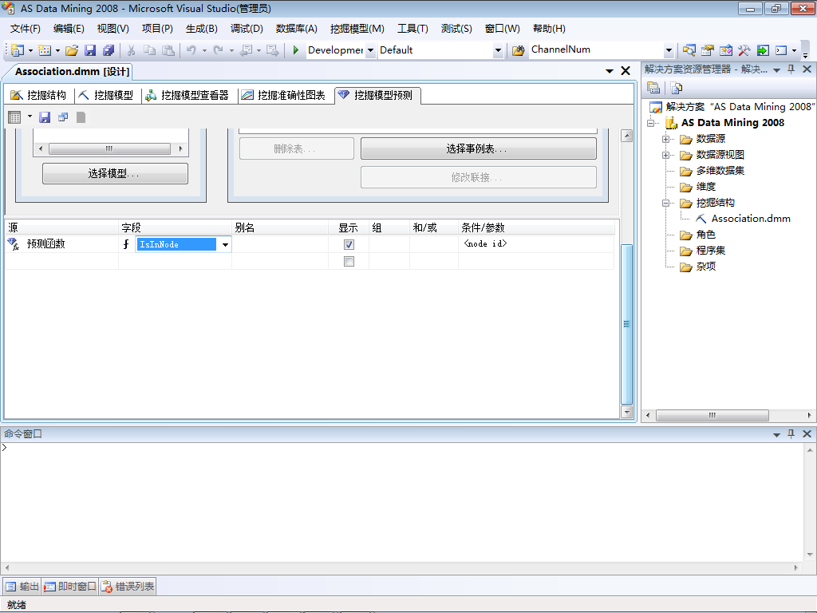
Task: Select the 多维数据集 folder
Action: click(x=720, y=171)
